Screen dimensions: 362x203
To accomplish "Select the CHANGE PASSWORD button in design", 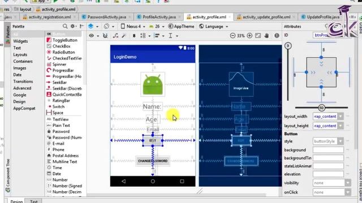I will pos(153,161).
